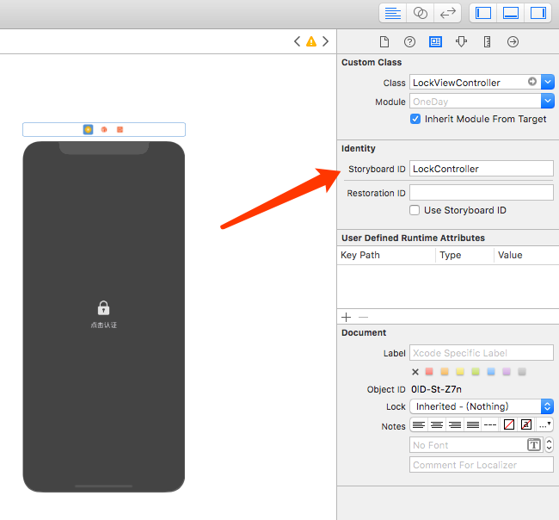Jump to LockViewController class definition arrow

point(532,82)
